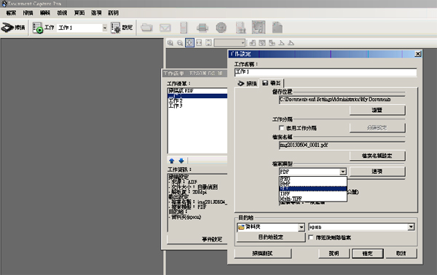Click the fit-height view icon next to zoom box
Screen dimensions: 437x275
pyautogui.click(x=208, y=43)
